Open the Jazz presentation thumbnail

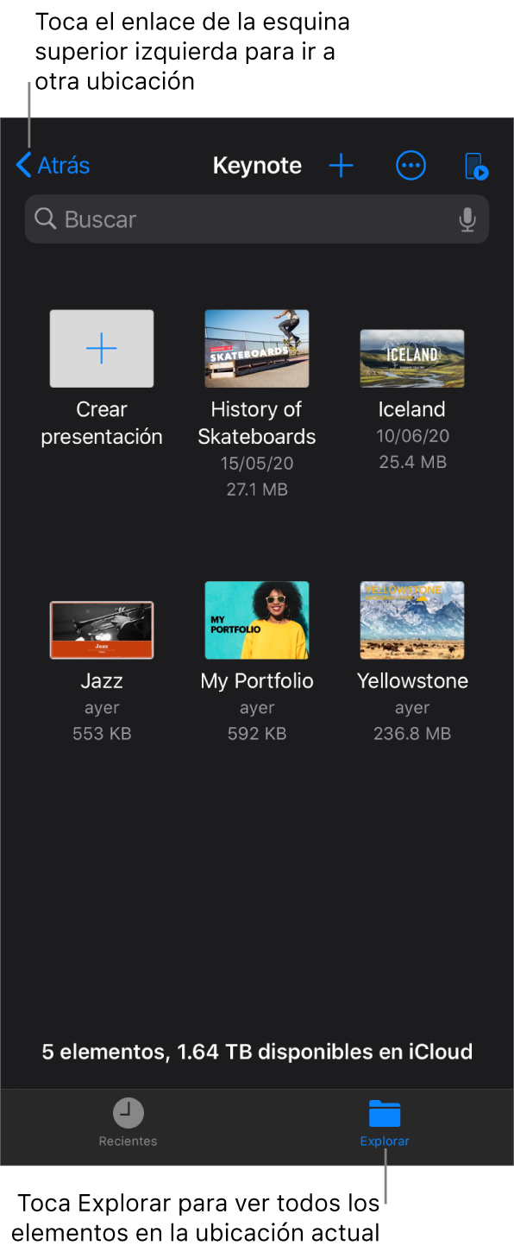click(102, 629)
